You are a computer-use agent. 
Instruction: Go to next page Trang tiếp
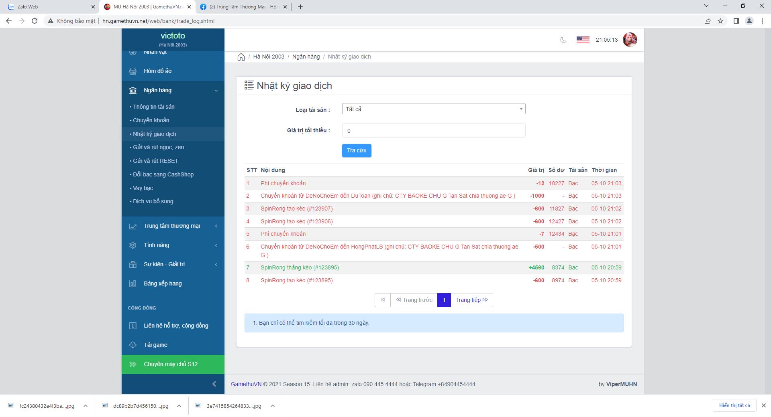pos(471,300)
